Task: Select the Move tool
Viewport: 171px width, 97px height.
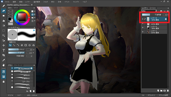Action: [x=3, y=45]
